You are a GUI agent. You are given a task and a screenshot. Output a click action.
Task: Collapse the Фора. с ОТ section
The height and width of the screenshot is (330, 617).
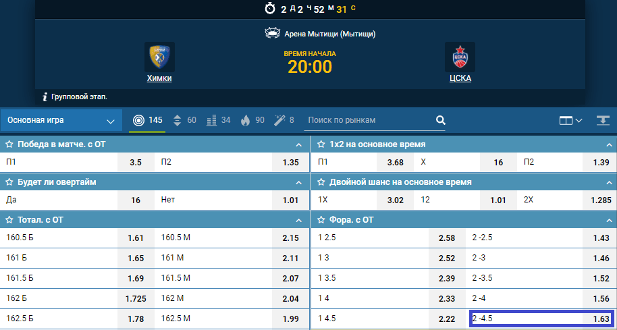tap(609, 220)
